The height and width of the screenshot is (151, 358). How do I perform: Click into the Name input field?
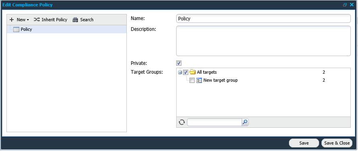(x=263, y=19)
